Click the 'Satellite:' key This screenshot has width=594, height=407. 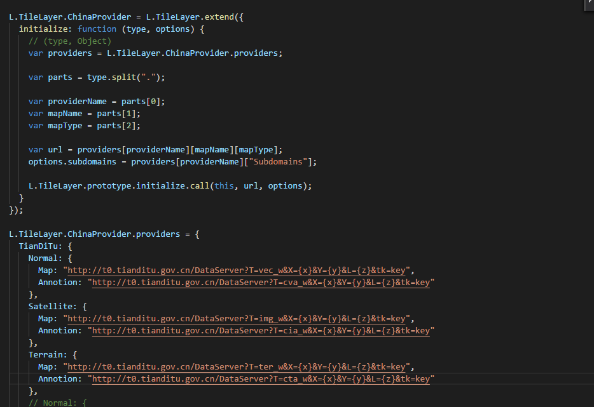click(53, 307)
